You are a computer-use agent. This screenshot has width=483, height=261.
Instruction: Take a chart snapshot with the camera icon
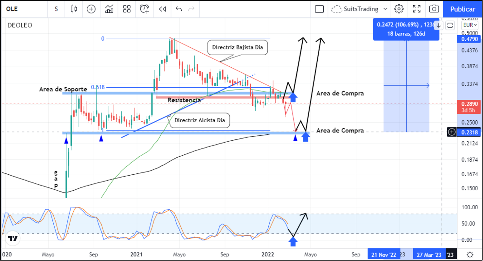pos(434,9)
